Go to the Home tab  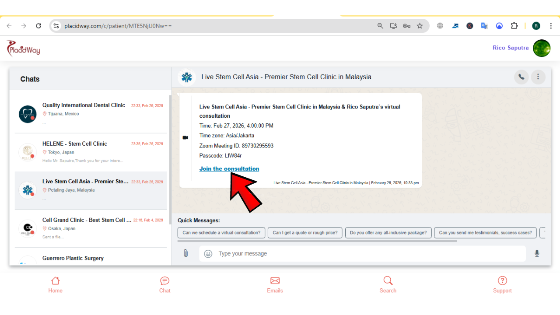coord(55,285)
